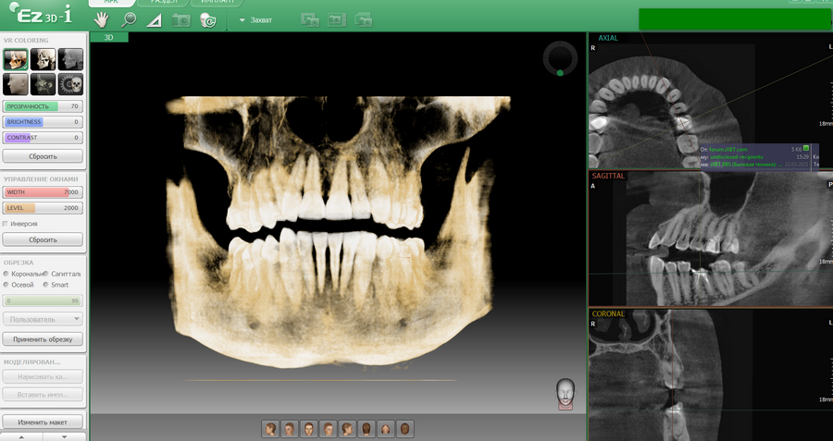
Task: Enable the Инверсия checkbox
Action: 6,224
